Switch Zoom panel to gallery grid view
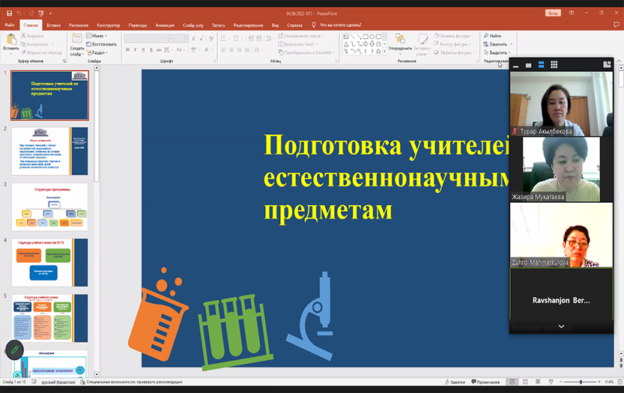This screenshot has height=393, width=624. (x=554, y=65)
